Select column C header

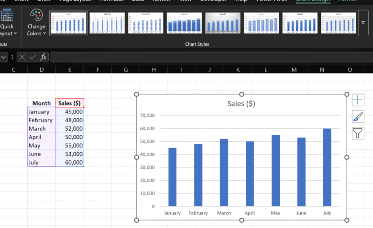[13, 70]
